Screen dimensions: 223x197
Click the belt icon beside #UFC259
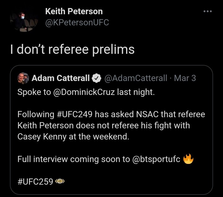(x=59, y=182)
